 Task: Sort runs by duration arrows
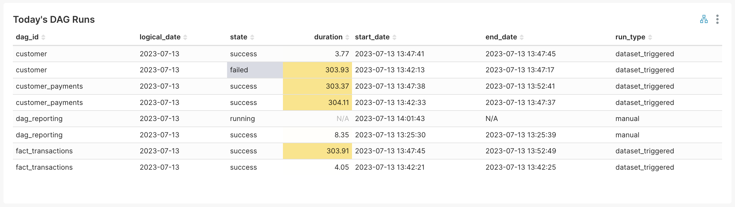(347, 37)
